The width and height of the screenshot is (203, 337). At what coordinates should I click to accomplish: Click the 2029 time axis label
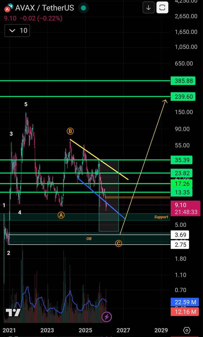(x=161, y=330)
